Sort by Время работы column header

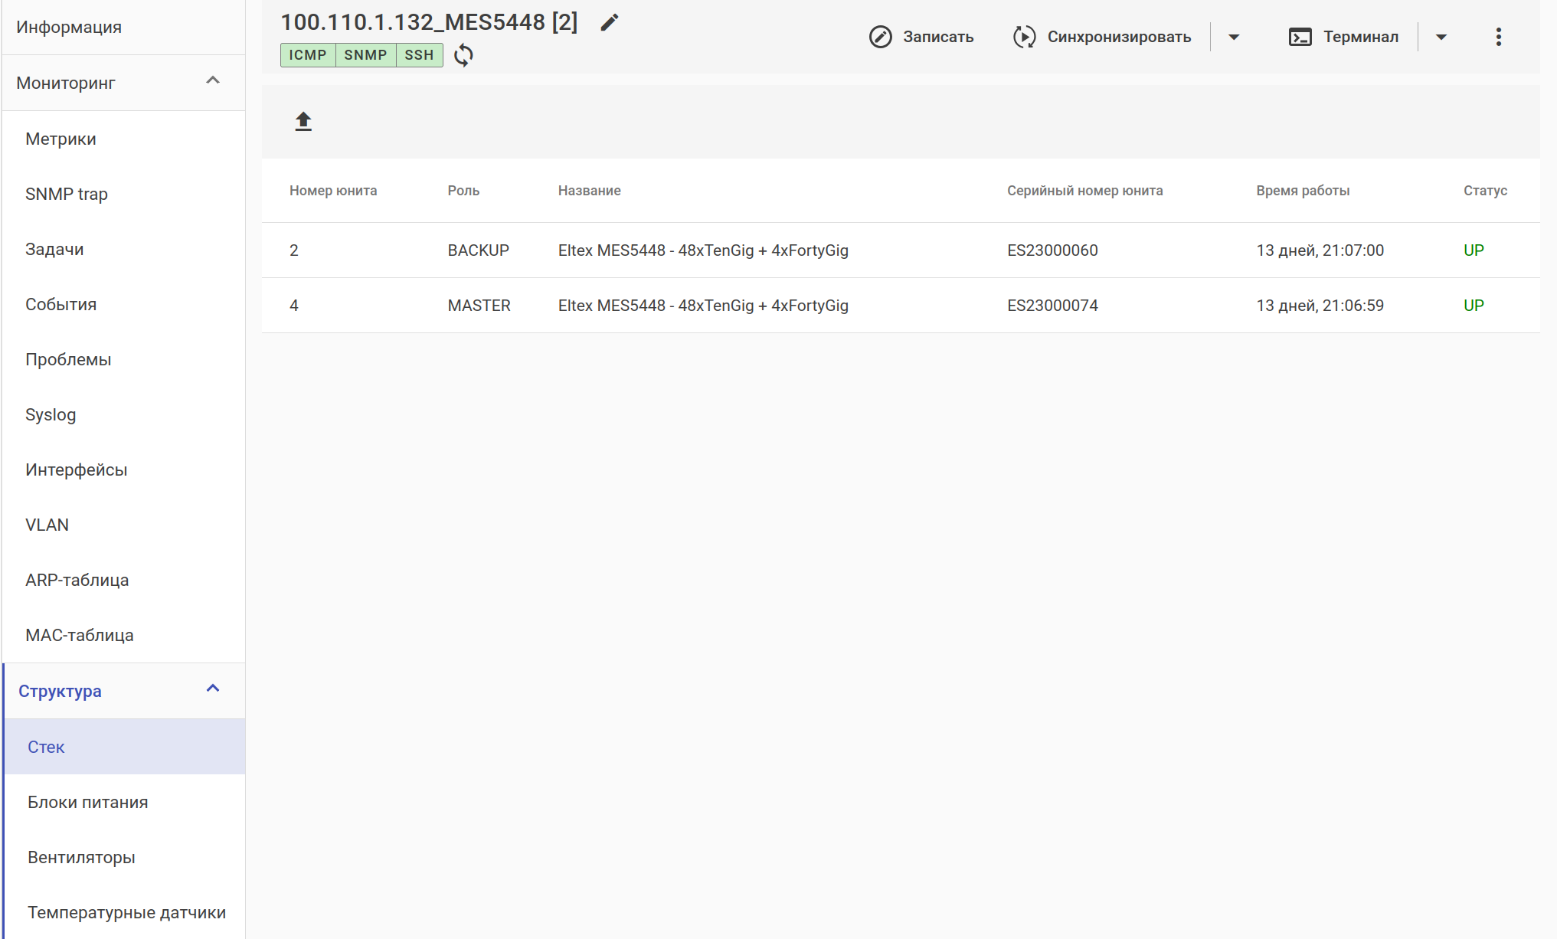click(1302, 191)
